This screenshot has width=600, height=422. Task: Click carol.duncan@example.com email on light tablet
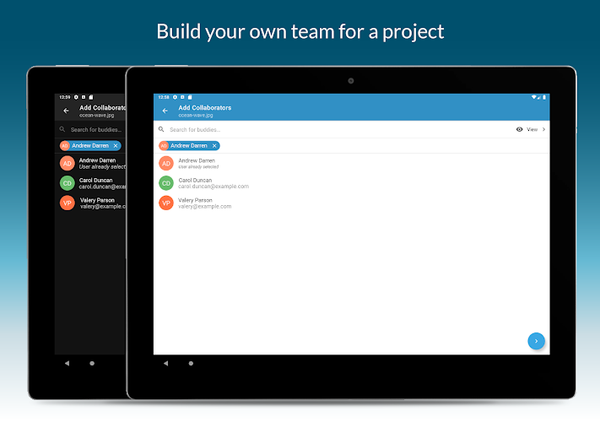214,187
